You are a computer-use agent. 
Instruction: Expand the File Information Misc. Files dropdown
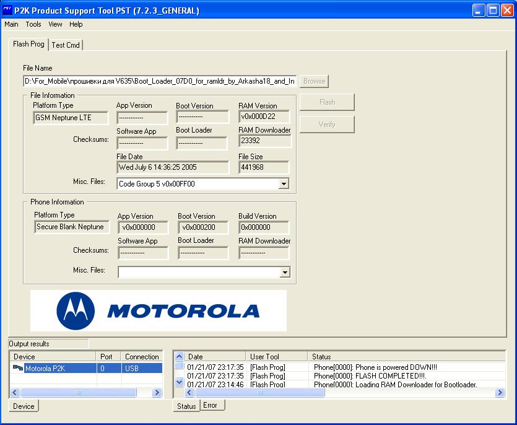point(284,184)
